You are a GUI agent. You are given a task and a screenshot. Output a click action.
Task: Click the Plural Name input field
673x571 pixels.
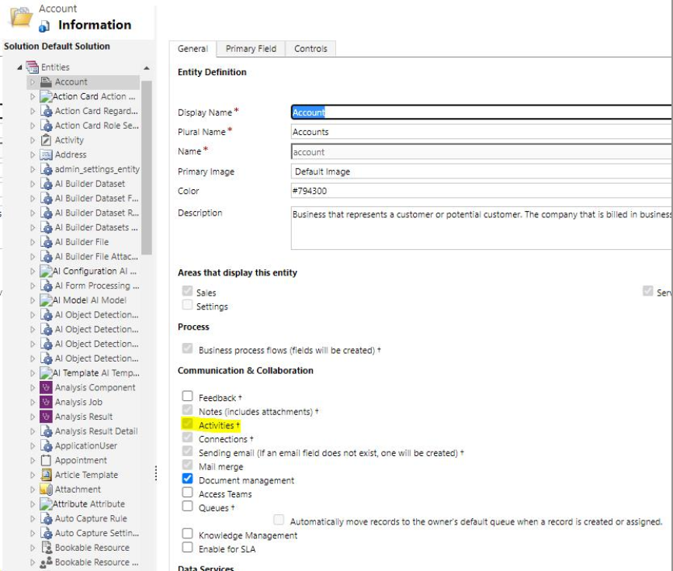pos(481,132)
